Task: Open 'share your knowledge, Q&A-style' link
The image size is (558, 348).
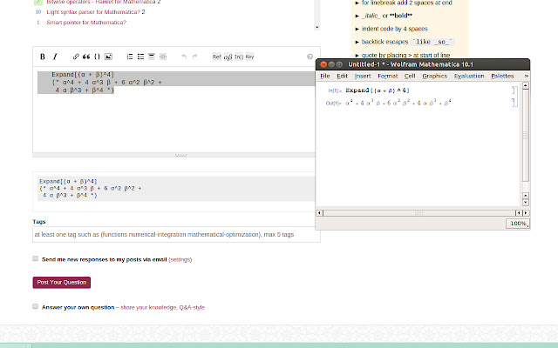Action: pyautogui.click(x=163, y=307)
